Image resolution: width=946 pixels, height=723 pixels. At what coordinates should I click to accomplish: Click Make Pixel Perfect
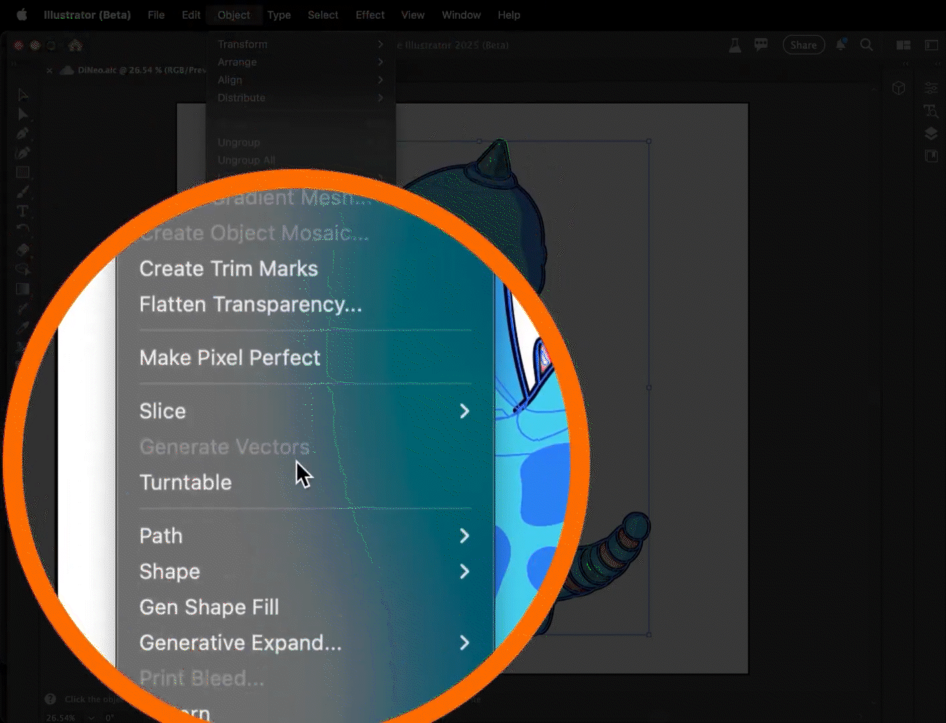tap(230, 357)
